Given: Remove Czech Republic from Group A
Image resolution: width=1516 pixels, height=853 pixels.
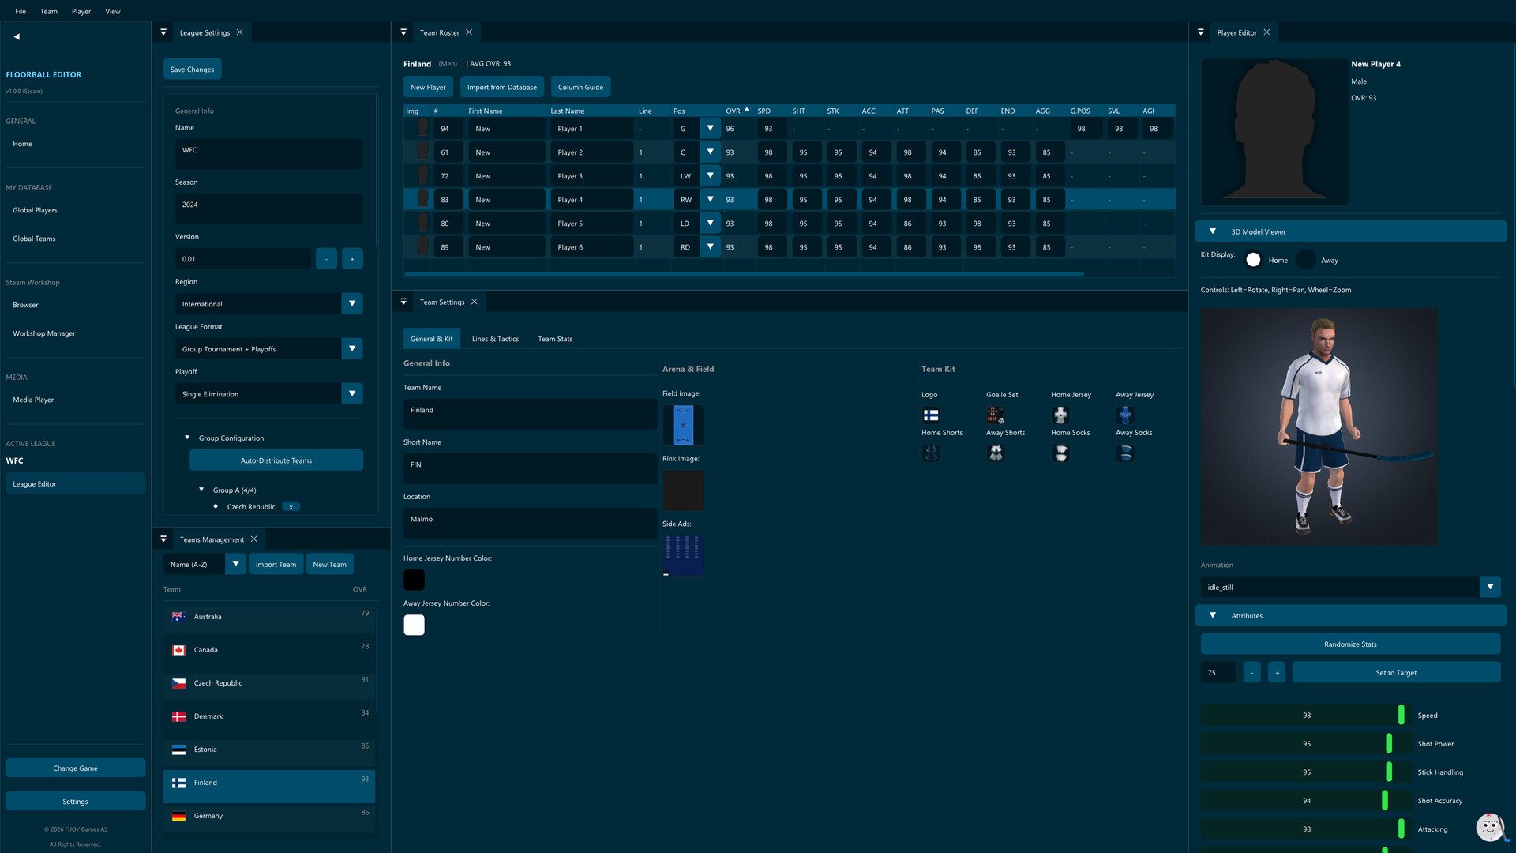Looking at the screenshot, I should coord(291,506).
